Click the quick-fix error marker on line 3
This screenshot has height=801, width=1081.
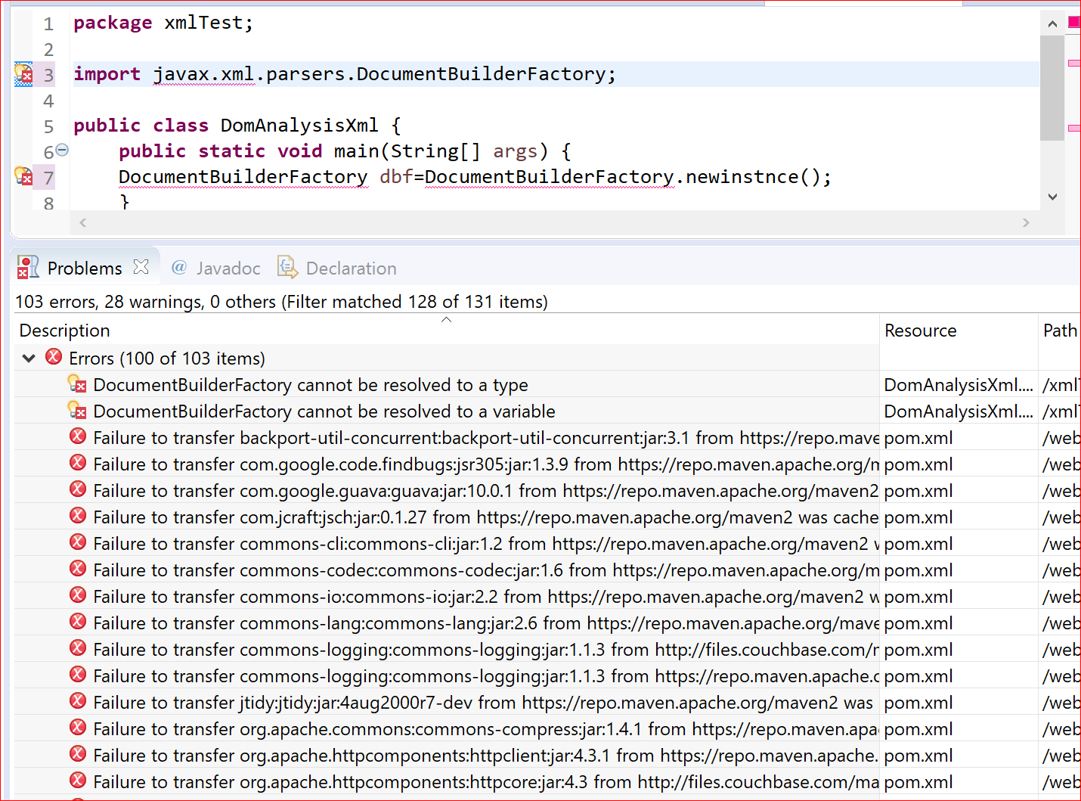coord(23,74)
